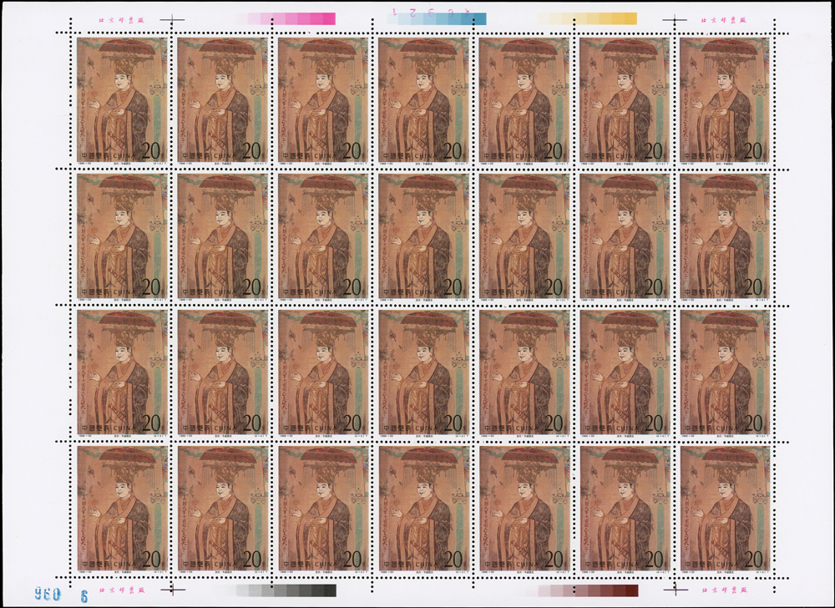Viewport: 835px width, 608px height.
Task: Select the stamp in row four, column four
Action: tap(424, 509)
